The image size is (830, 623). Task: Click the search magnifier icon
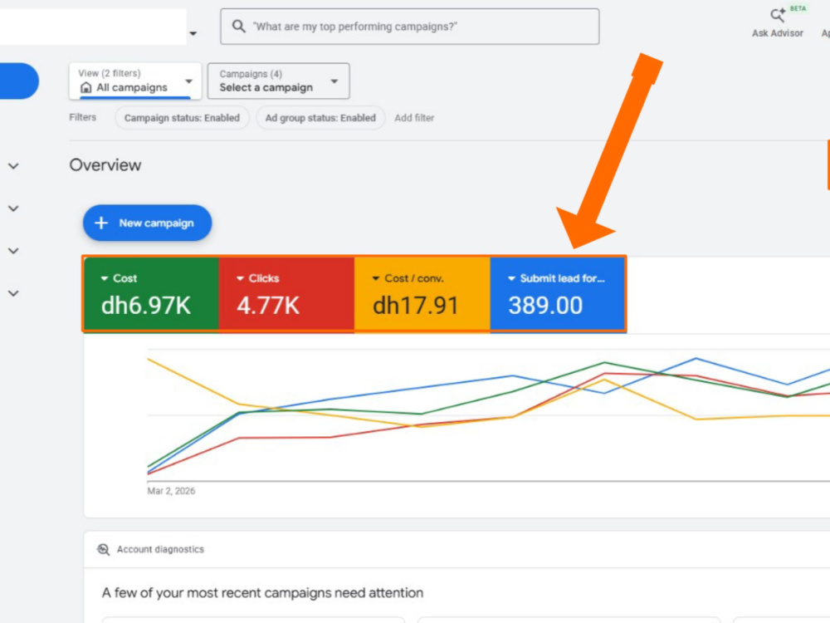pos(239,26)
